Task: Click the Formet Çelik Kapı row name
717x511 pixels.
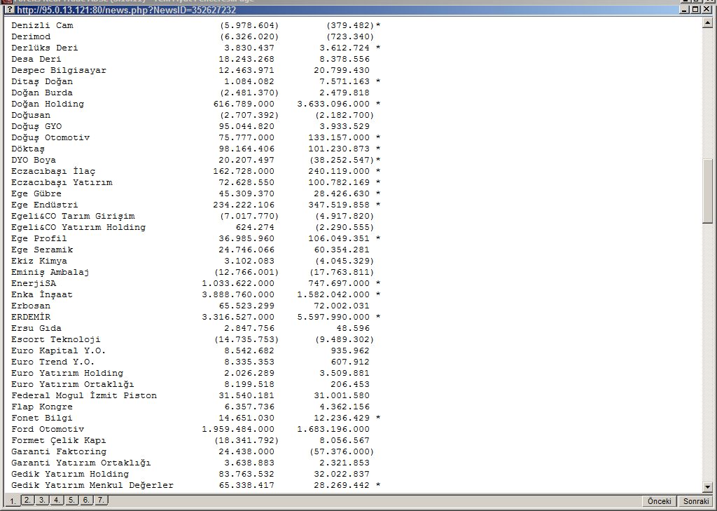Action: pyautogui.click(x=59, y=440)
